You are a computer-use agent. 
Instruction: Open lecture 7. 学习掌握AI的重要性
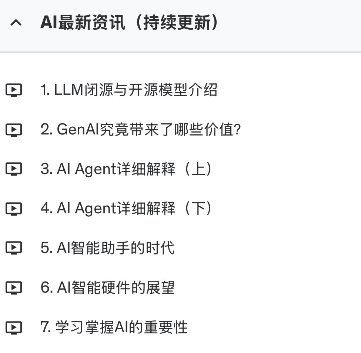point(114,327)
